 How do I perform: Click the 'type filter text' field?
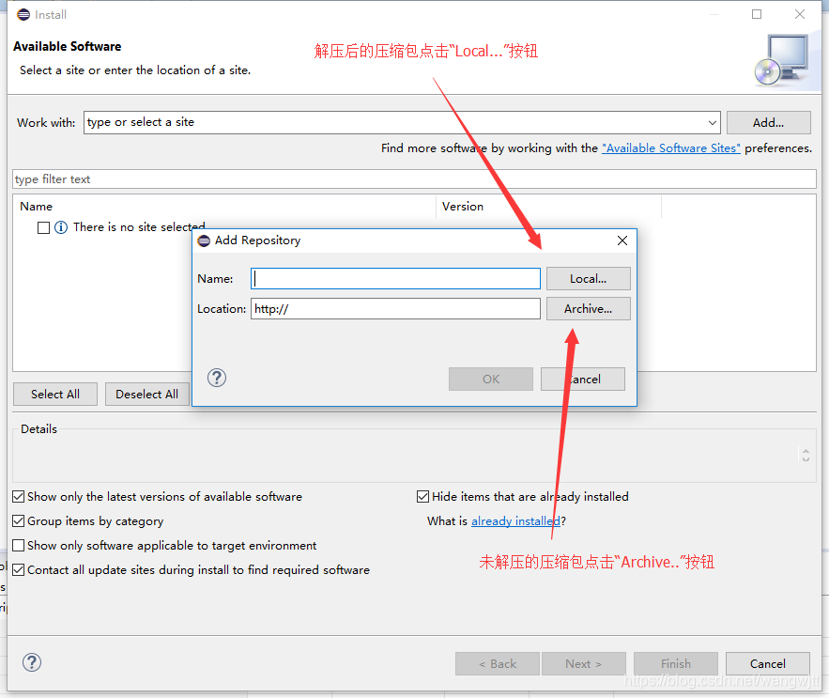coord(414,178)
